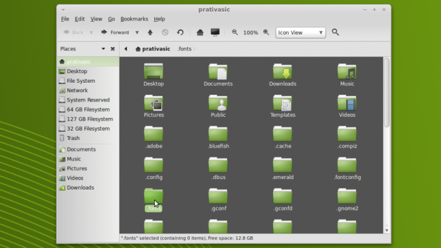This screenshot has width=441, height=248.
Task: Click the Home folder toolbar icon
Action: [200, 33]
